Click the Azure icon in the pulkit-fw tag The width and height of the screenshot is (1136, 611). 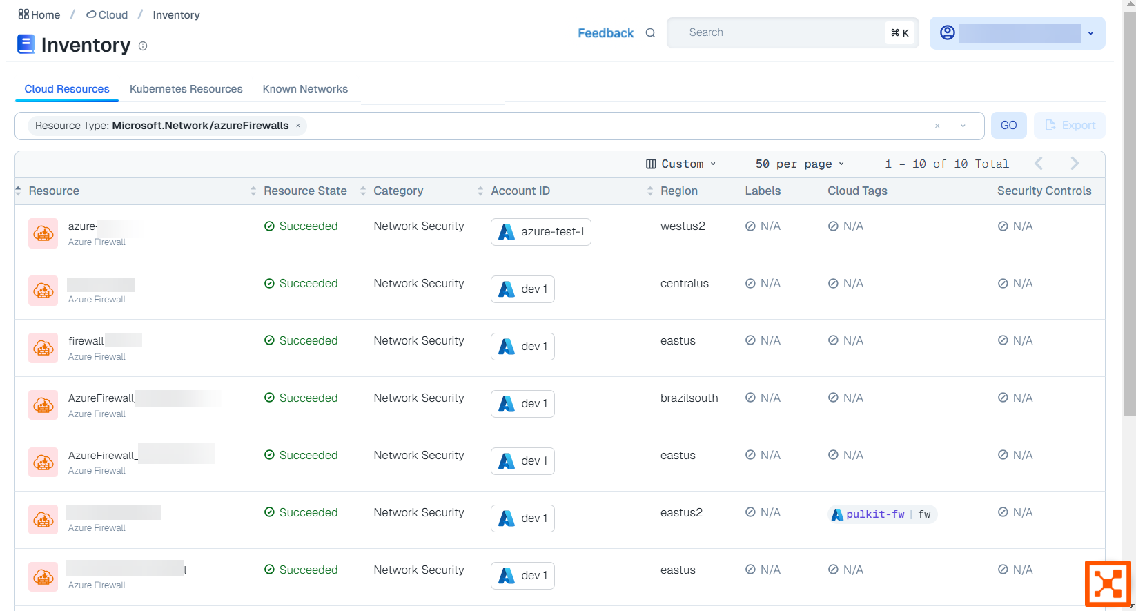(x=837, y=514)
